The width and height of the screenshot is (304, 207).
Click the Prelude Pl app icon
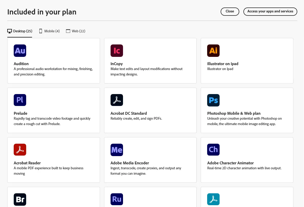tap(20, 100)
